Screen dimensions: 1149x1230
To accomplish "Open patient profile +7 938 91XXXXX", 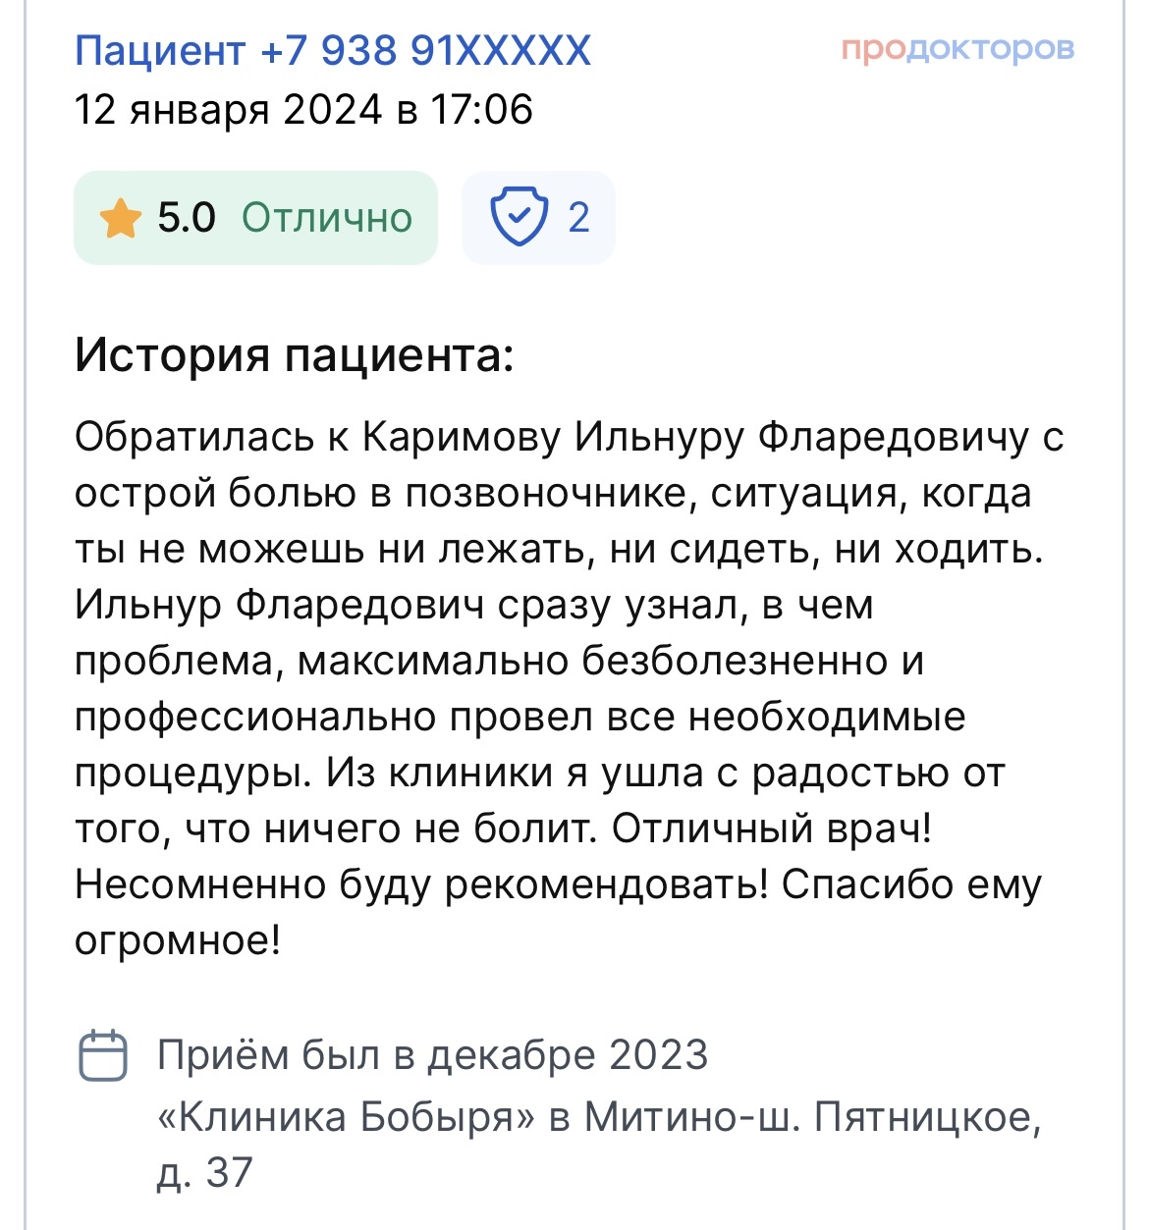I will (333, 50).
